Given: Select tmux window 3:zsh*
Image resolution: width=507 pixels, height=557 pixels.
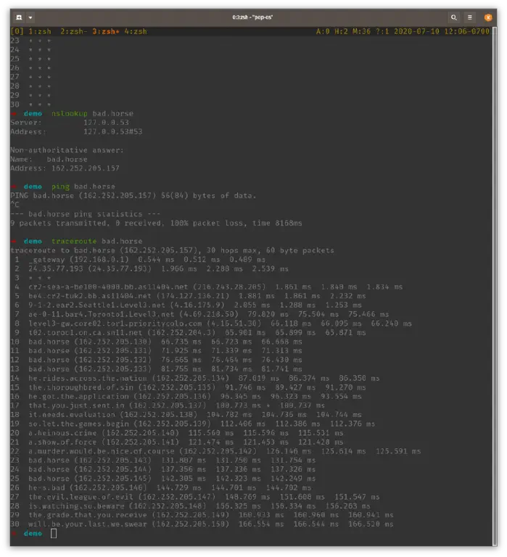Looking at the screenshot, I should pyautogui.click(x=105, y=31).
